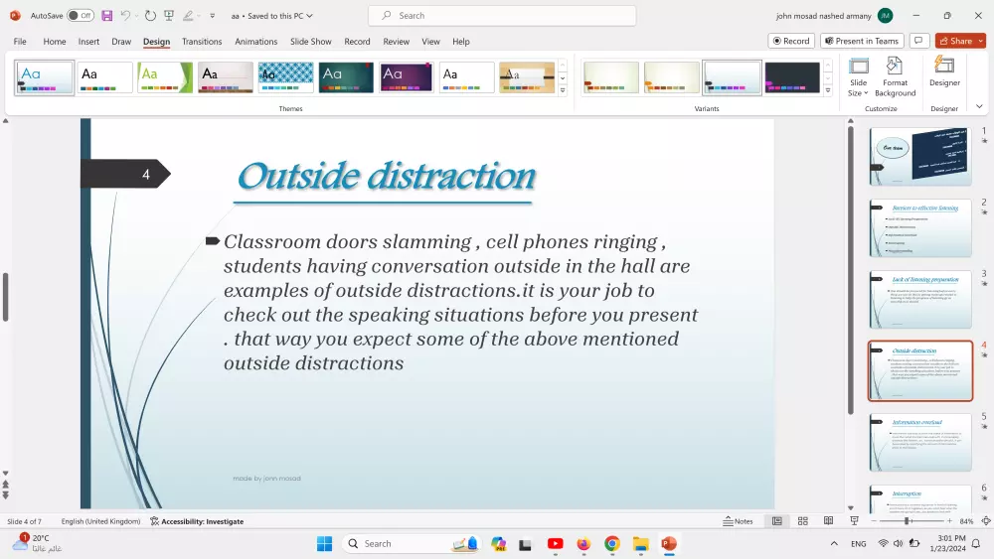Click the zoom slider in the status bar
The image size is (994, 559).
tap(907, 521)
